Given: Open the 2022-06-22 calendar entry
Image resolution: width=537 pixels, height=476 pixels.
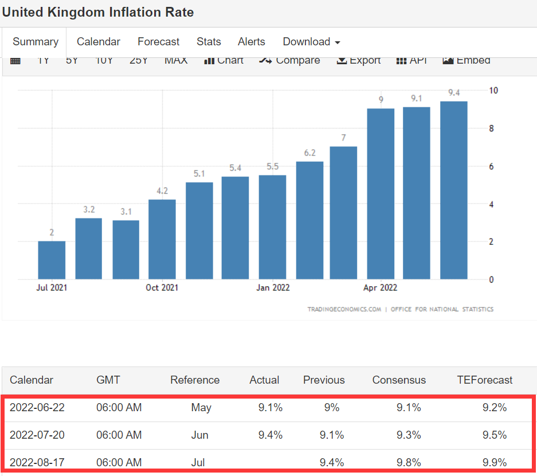Looking at the screenshot, I should (37, 408).
